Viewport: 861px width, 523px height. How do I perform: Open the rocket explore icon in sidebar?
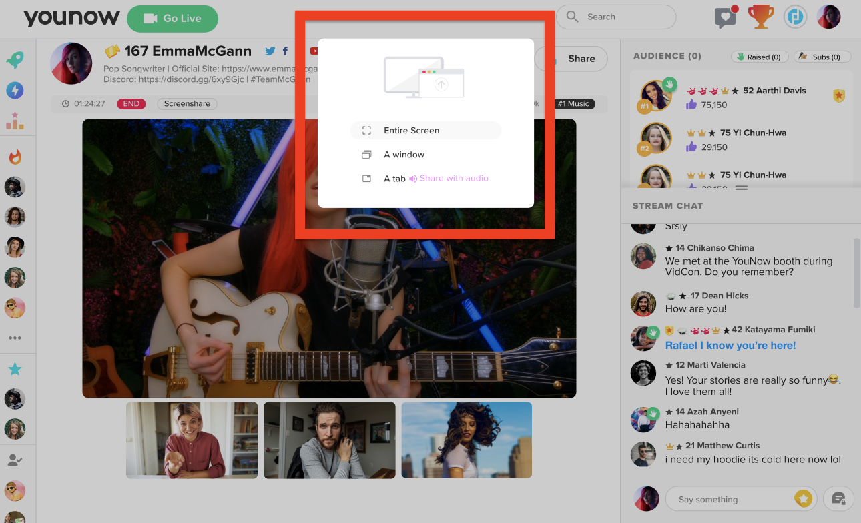click(x=15, y=61)
